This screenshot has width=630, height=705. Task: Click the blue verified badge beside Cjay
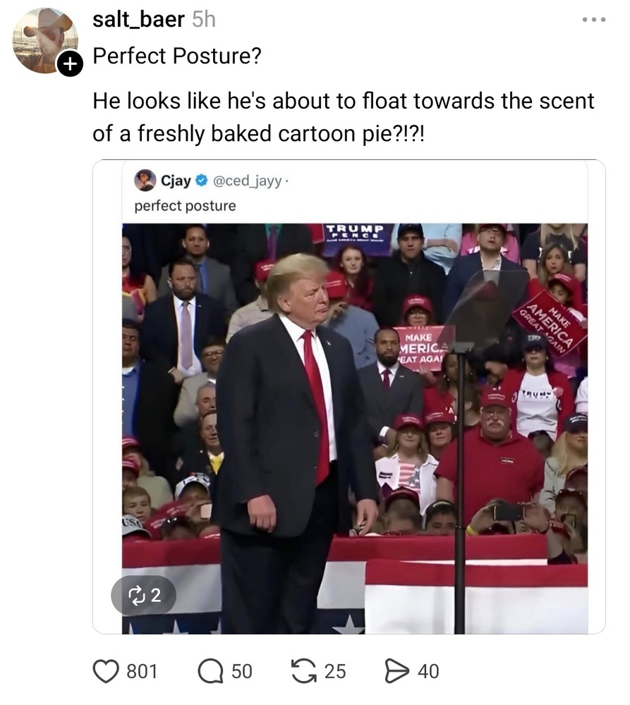click(x=200, y=181)
